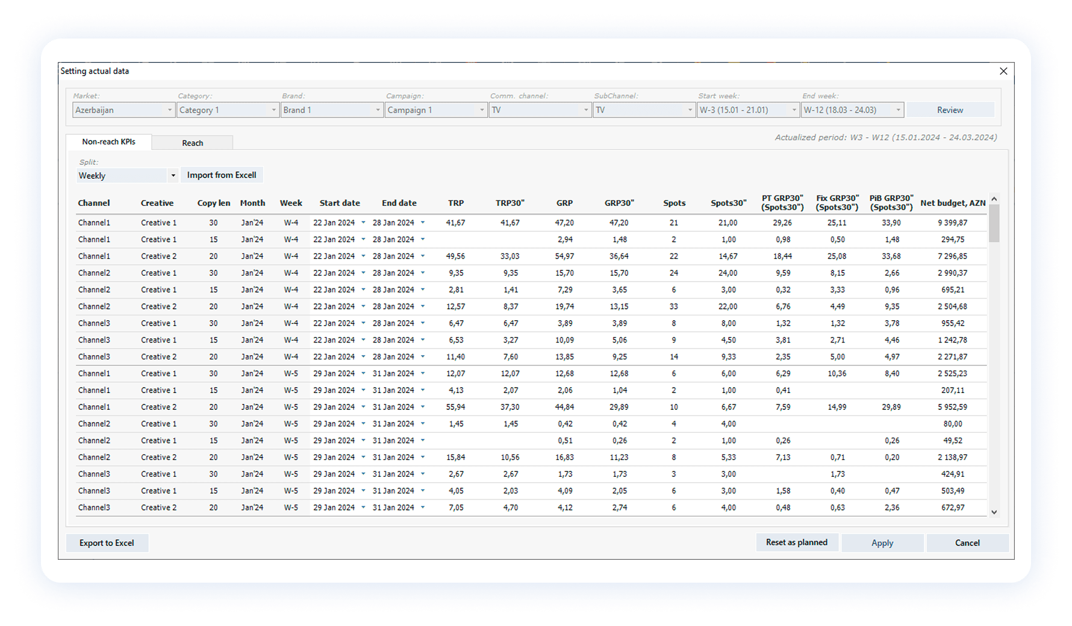Select the net budget cell 9 399,87

tap(952, 223)
